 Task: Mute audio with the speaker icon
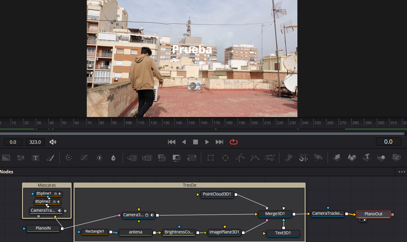53,142
